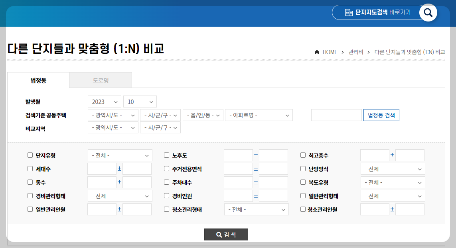Switch to the 도로명 tab
This screenshot has width=456, height=248.
tap(100, 80)
